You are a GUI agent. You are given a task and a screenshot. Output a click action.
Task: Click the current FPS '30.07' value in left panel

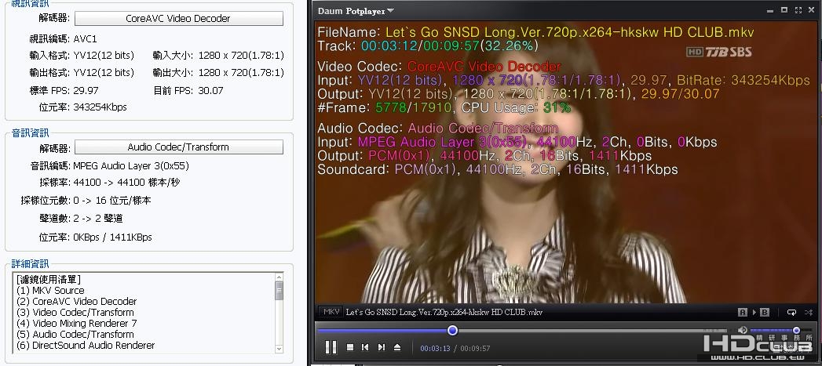click(x=210, y=91)
